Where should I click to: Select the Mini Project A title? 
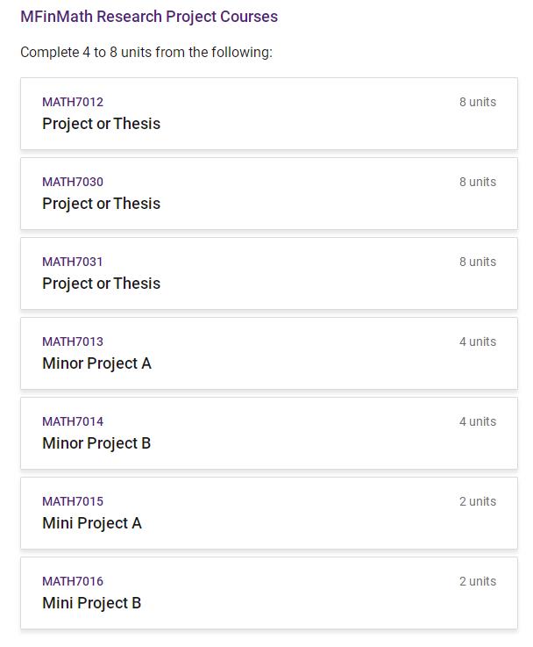(92, 523)
